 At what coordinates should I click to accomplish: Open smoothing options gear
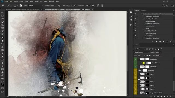click(93, 5)
